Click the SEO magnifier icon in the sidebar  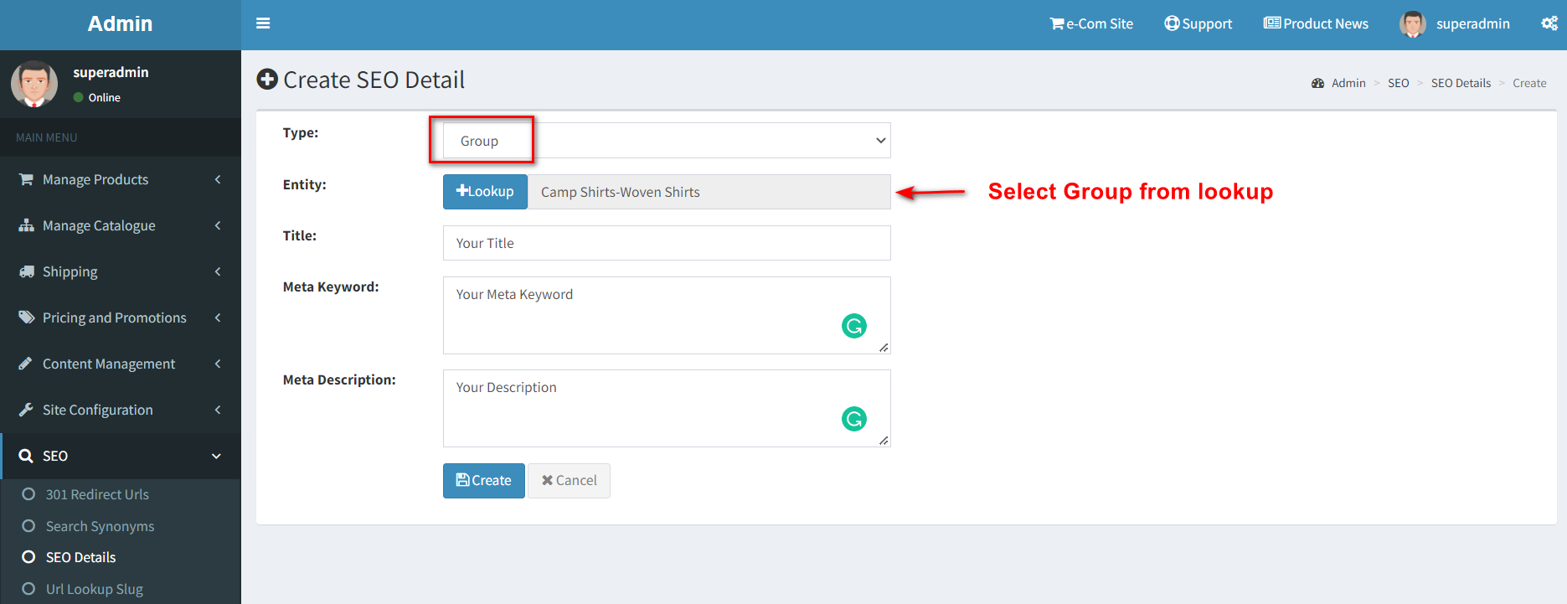coord(26,456)
